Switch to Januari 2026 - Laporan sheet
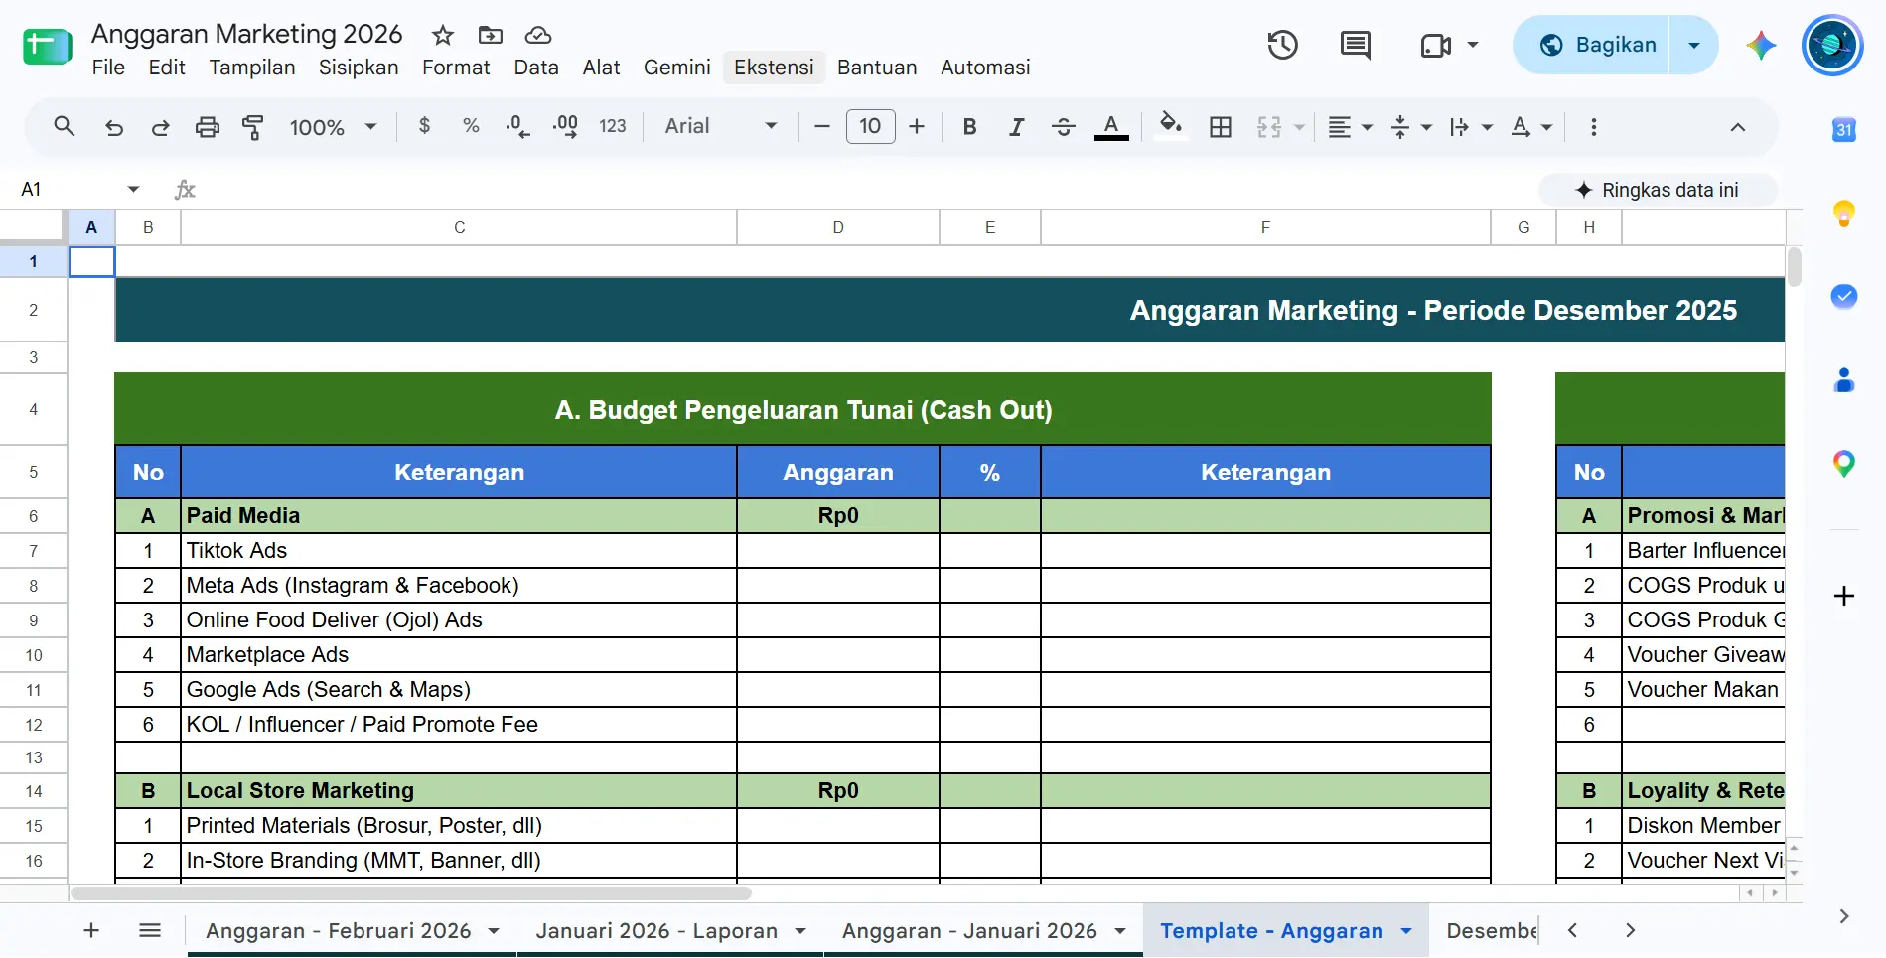The height and width of the screenshot is (958, 1886). point(656,931)
